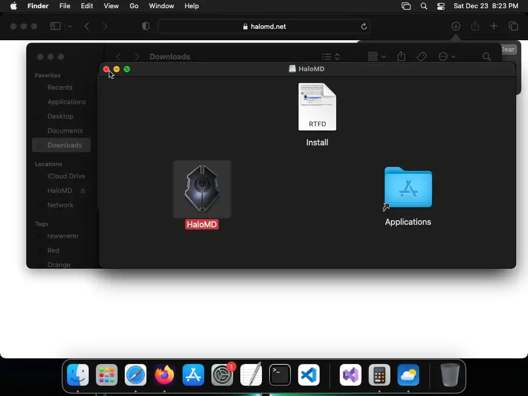Open Control Center in menu bar

pos(441,6)
